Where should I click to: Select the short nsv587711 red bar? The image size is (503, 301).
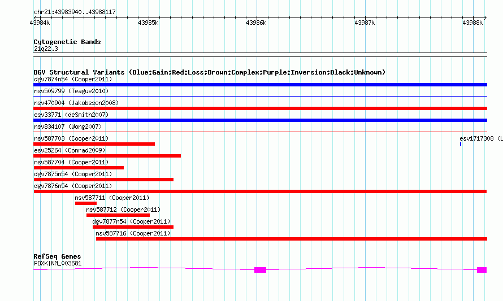click(x=86, y=203)
